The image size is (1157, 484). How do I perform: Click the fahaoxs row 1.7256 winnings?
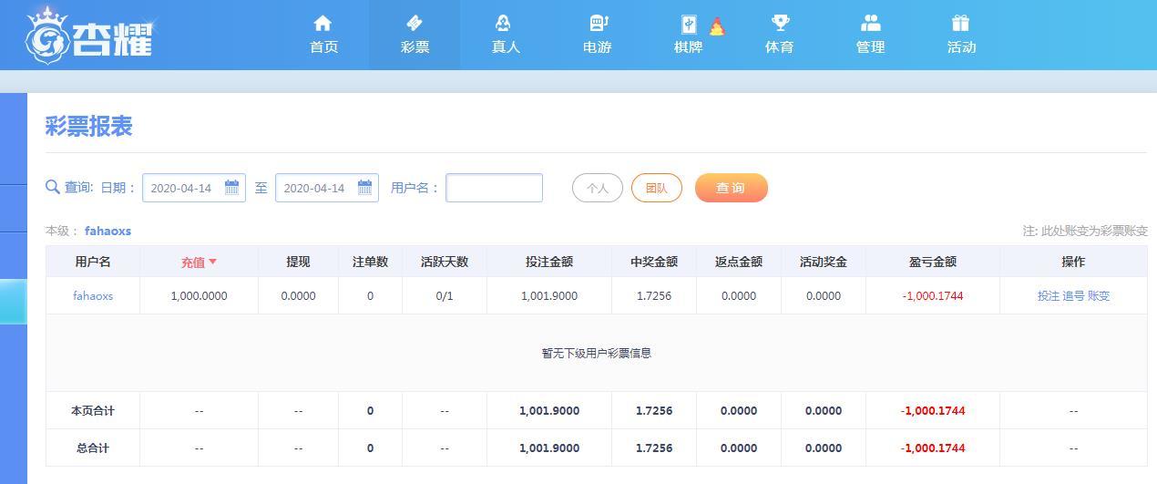654,295
